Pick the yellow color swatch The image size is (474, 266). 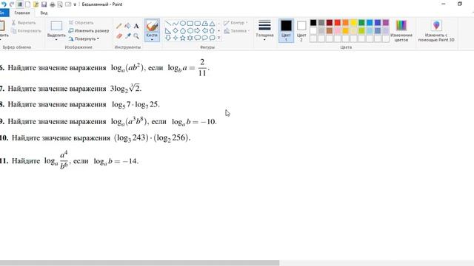click(353, 23)
